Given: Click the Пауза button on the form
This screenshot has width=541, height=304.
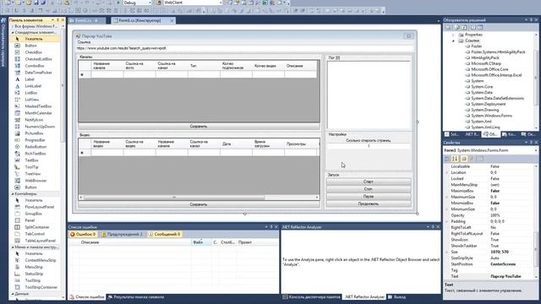Looking at the screenshot, I should point(369,197).
